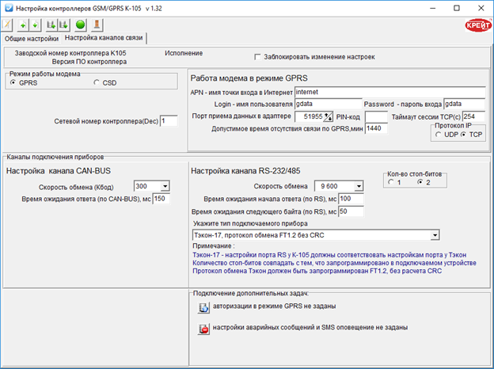
Task: Click the controller network number field
Action: (x=169, y=121)
